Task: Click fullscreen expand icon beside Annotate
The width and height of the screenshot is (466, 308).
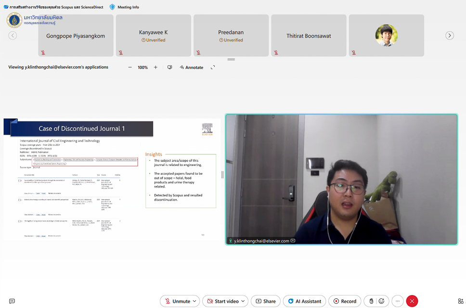Action: click(213, 67)
